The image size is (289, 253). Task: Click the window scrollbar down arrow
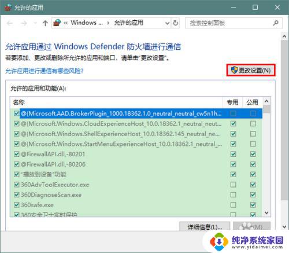pos(284,227)
